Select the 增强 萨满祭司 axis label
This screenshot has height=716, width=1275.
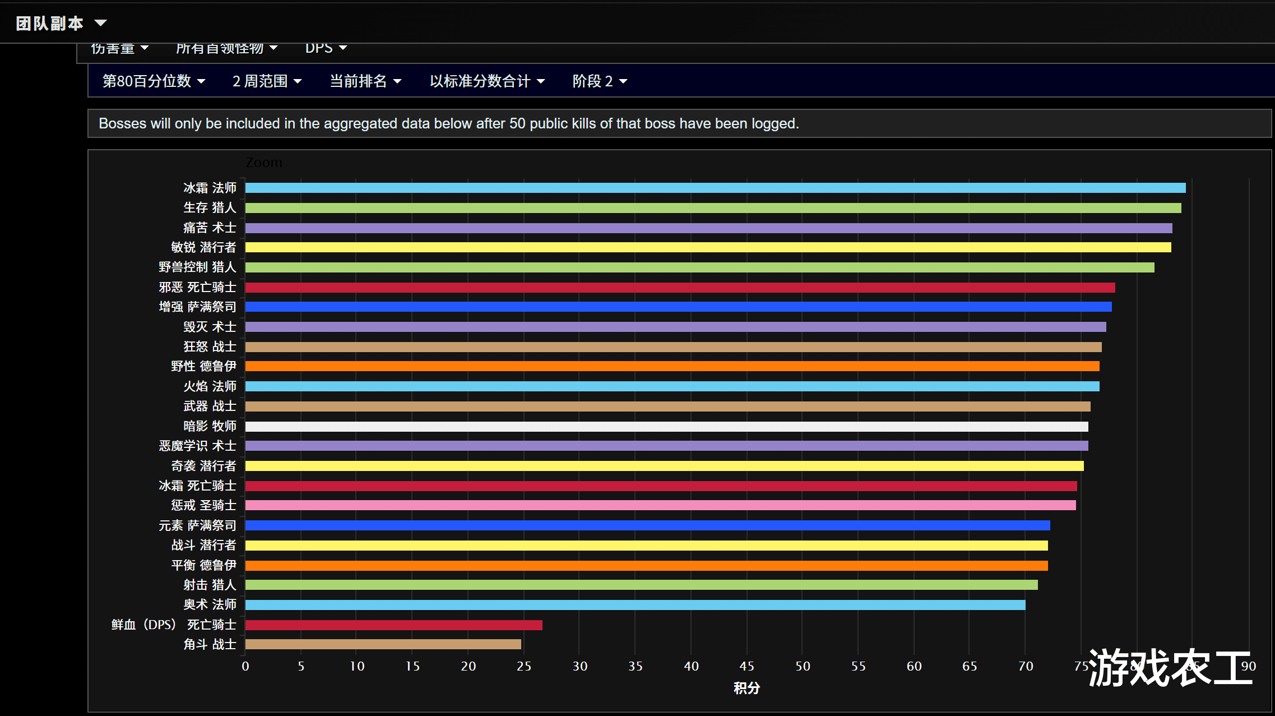click(x=197, y=307)
